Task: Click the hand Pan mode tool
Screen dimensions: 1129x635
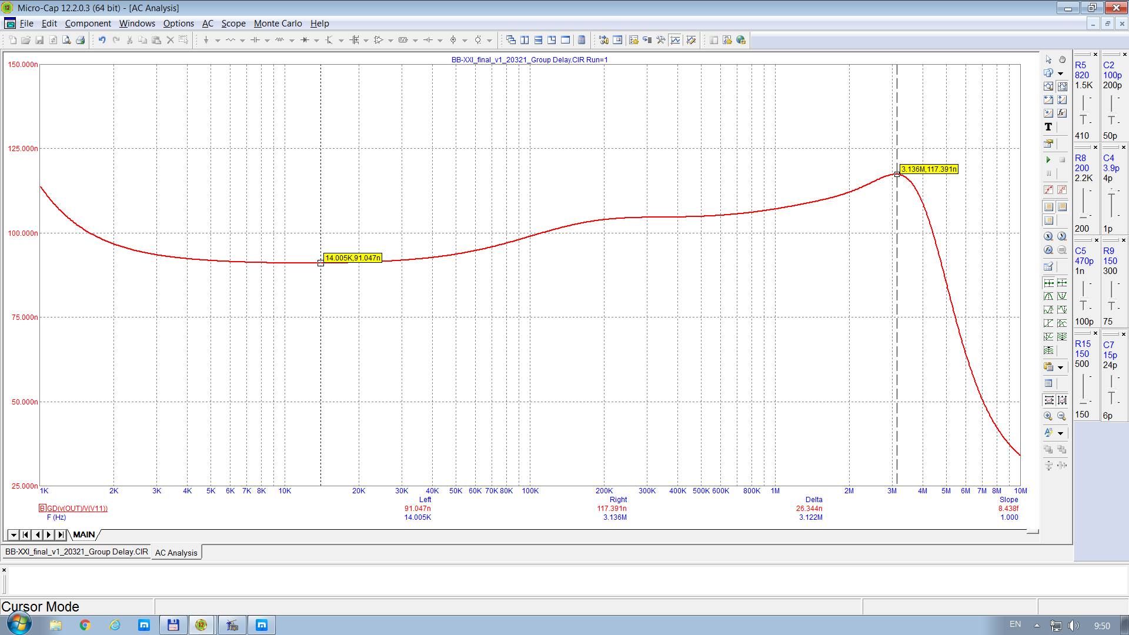Action: coord(1062,60)
